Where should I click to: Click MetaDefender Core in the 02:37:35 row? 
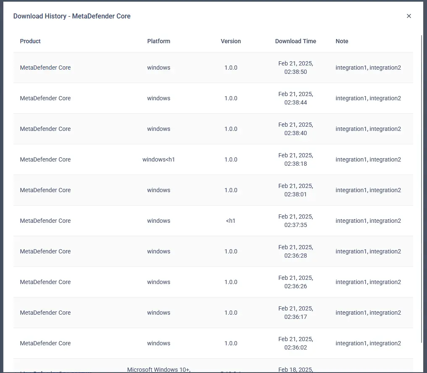click(x=45, y=221)
